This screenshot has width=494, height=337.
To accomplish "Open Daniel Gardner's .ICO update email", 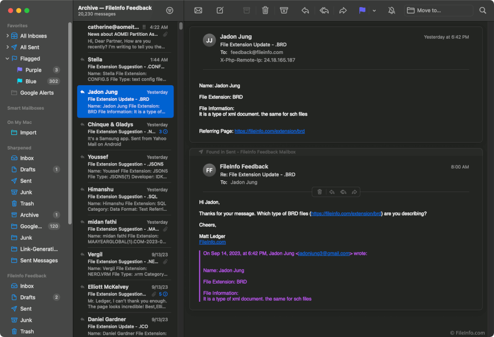I will click(125, 325).
